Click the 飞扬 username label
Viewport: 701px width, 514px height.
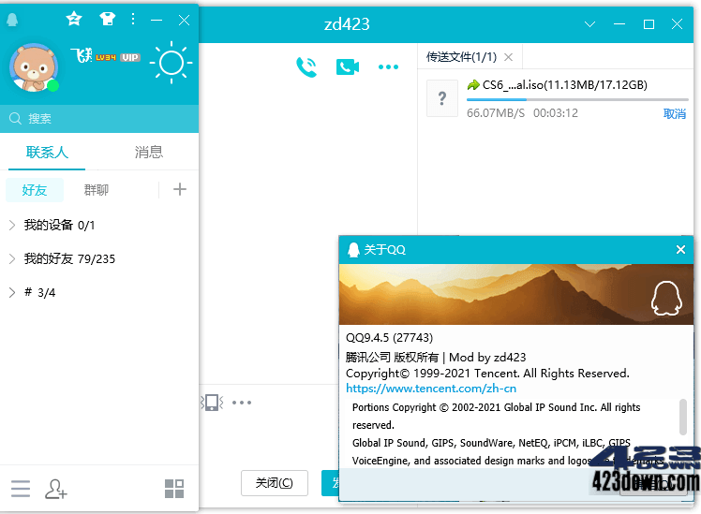coord(82,55)
